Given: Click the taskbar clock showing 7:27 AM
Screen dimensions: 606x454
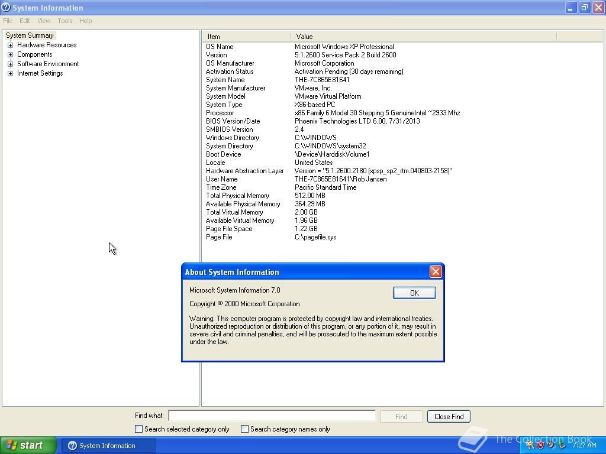Looking at the screenshot, I should click(584, 445).
